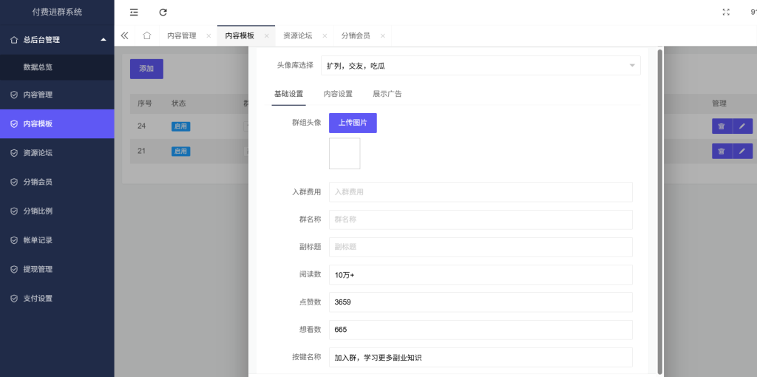Click the 群名称 input field

[x=481, y=220]
